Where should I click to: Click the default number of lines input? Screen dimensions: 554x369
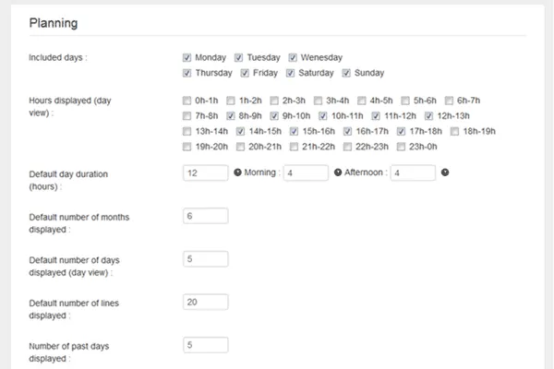point(206,302)
